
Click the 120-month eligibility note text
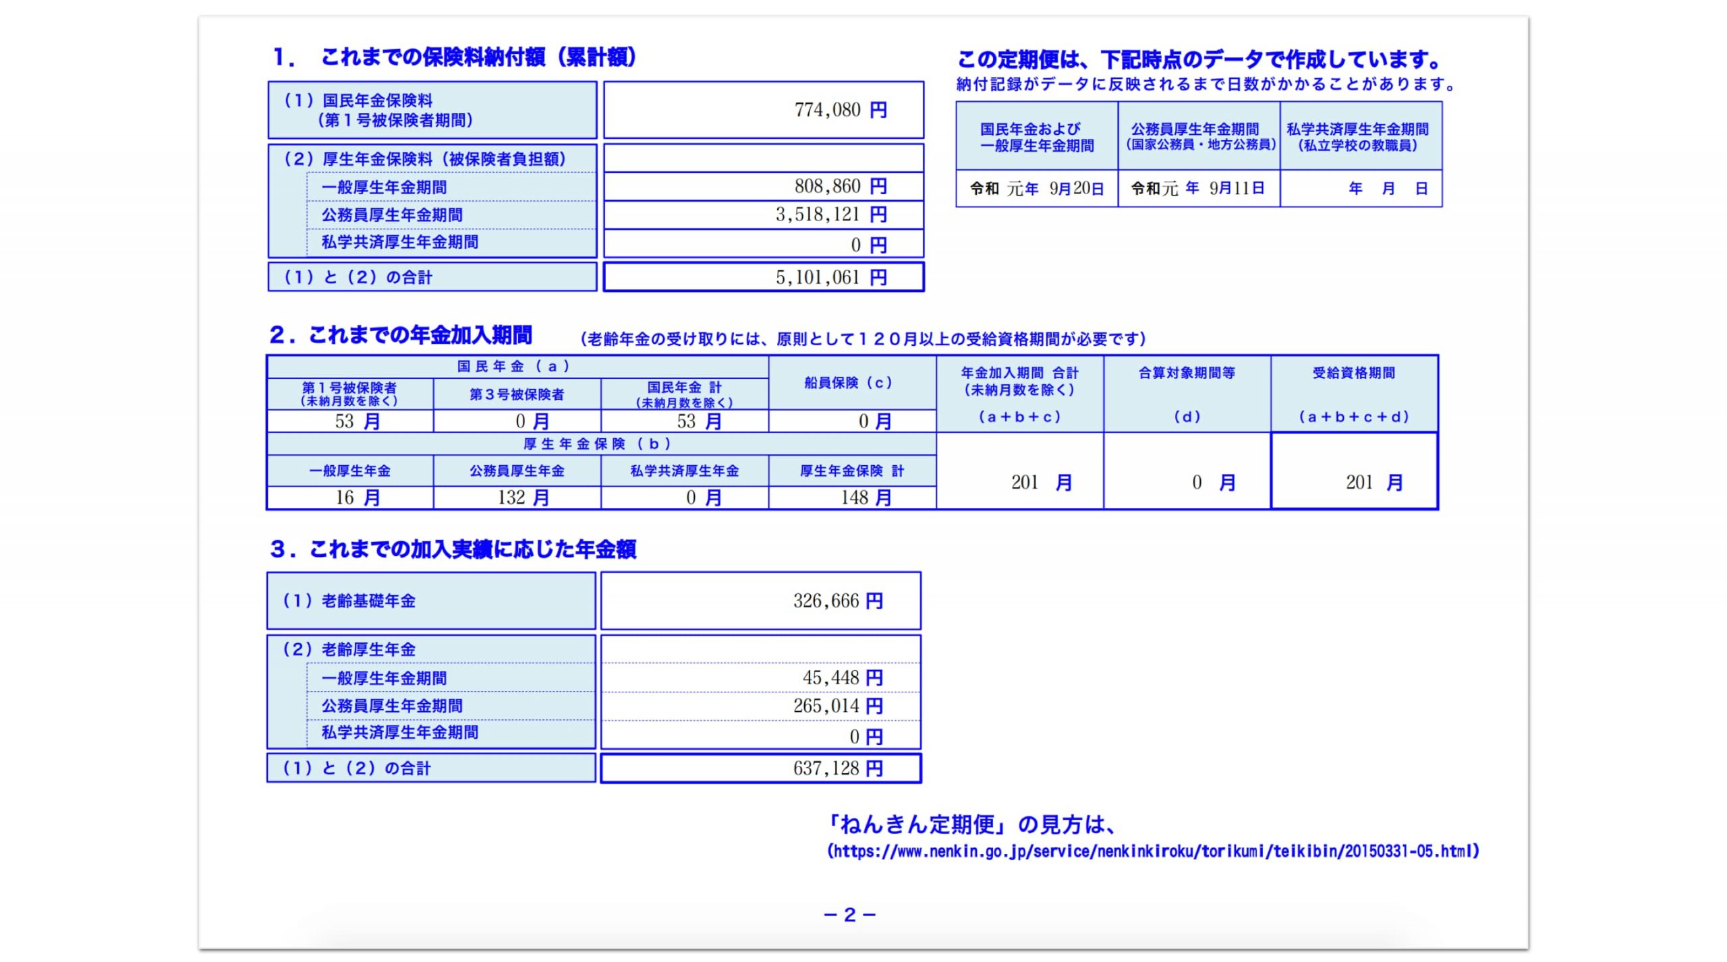[x=863, y=339]
